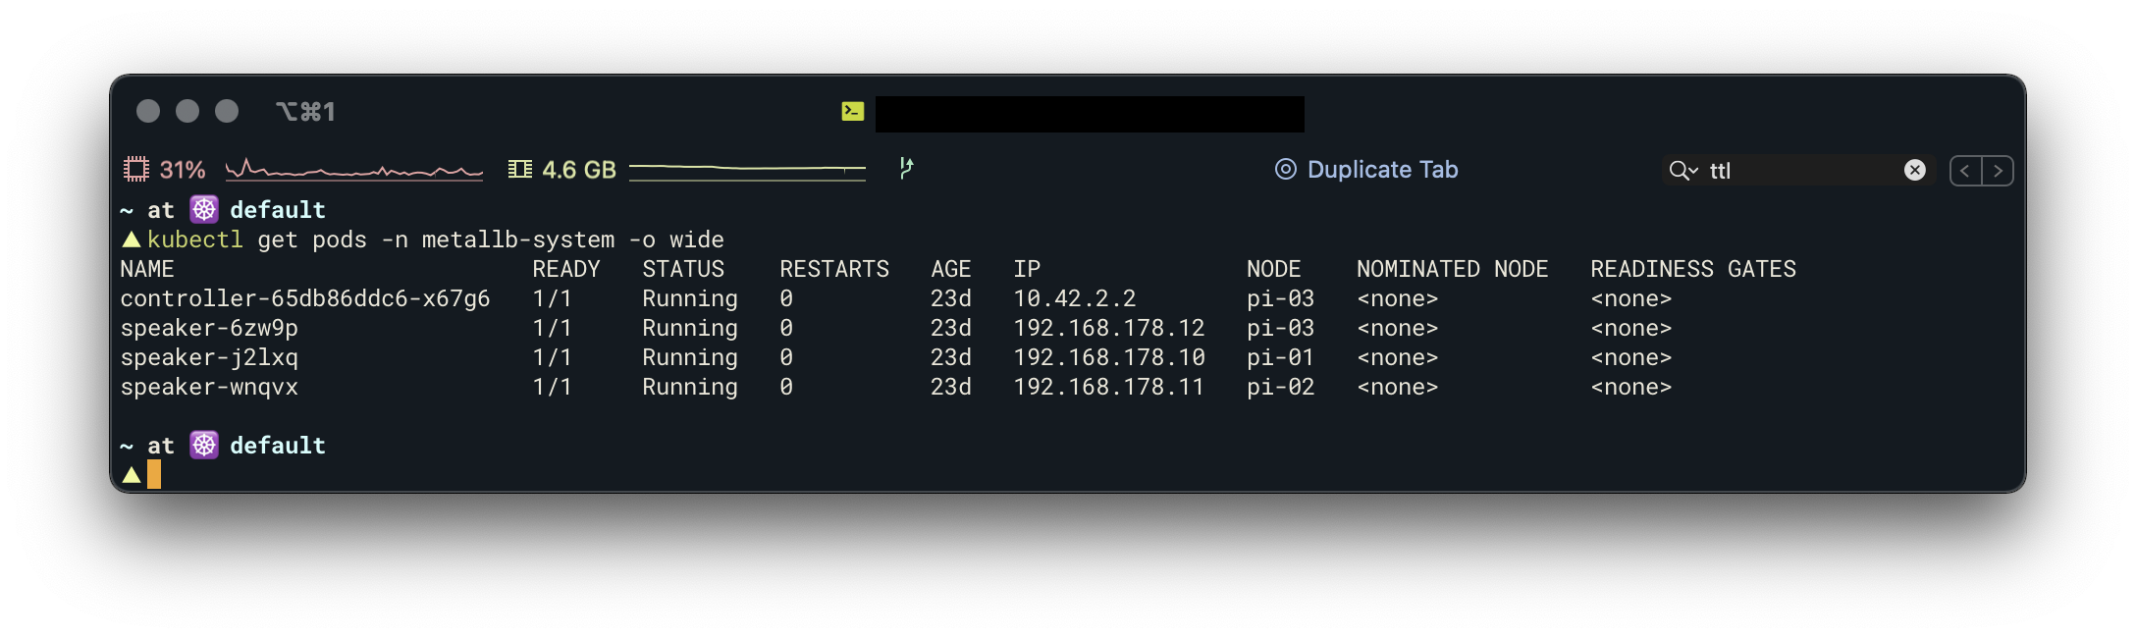Image resolution: width=2136 pixels, height=638 pixels.
Task: Click the AGE column header
Action: pos(951,269)
